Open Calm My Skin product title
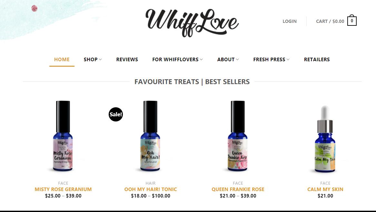The image size is (376, 212). pos(325,189)
